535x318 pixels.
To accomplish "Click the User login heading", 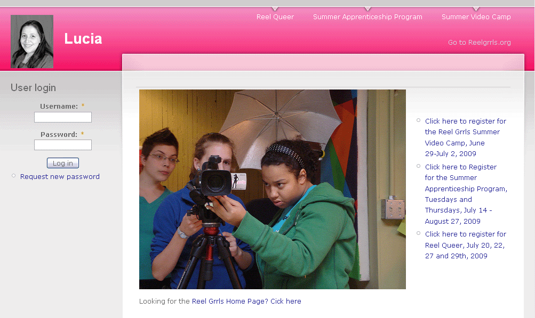I will (x=33, y=87).
